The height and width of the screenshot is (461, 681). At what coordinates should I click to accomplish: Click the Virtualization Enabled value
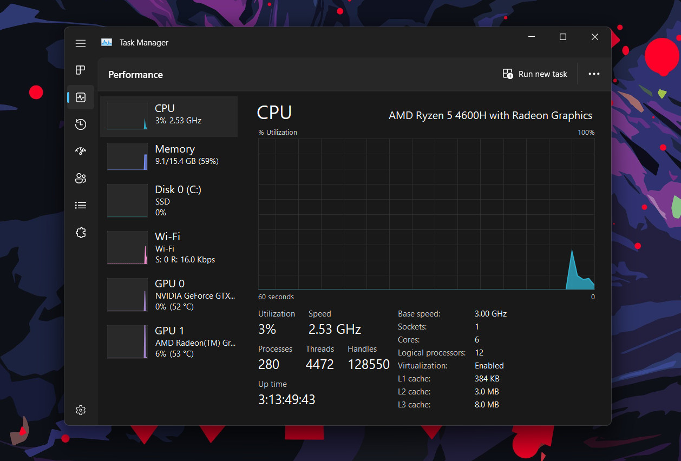pos(489,366)
